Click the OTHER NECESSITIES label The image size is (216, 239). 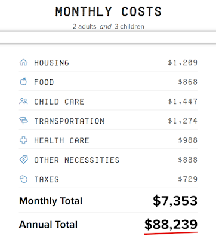pos(77,160)
